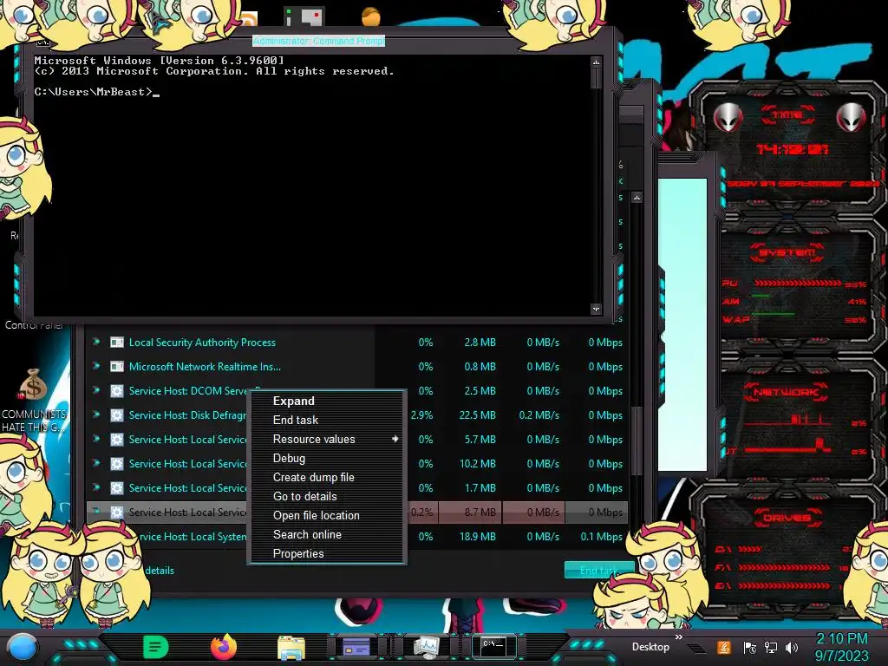This screenshot has width=888, height=666.
Task: Select Debug in the context menu
Action: [326, 458]
